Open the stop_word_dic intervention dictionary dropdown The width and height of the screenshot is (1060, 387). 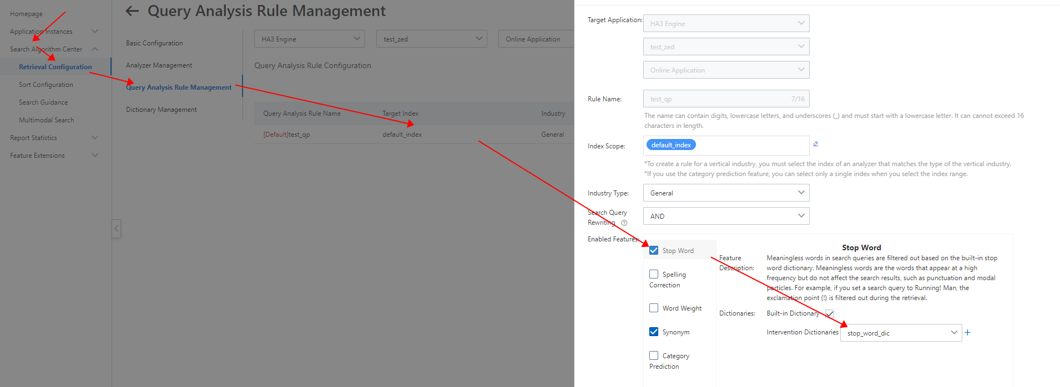(901, 333)
